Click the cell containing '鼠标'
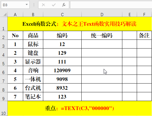Viewport: 152px width, 116px height. (33, 44)
